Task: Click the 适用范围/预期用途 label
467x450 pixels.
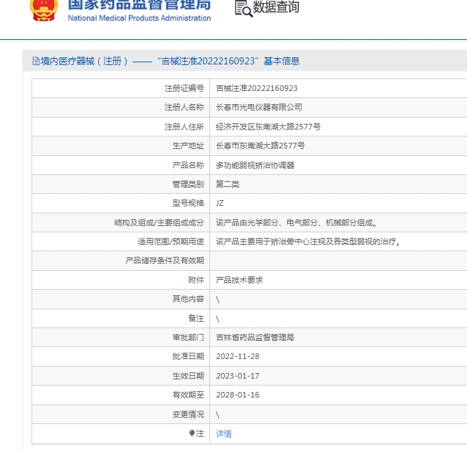Action: (x=171, y=241)
